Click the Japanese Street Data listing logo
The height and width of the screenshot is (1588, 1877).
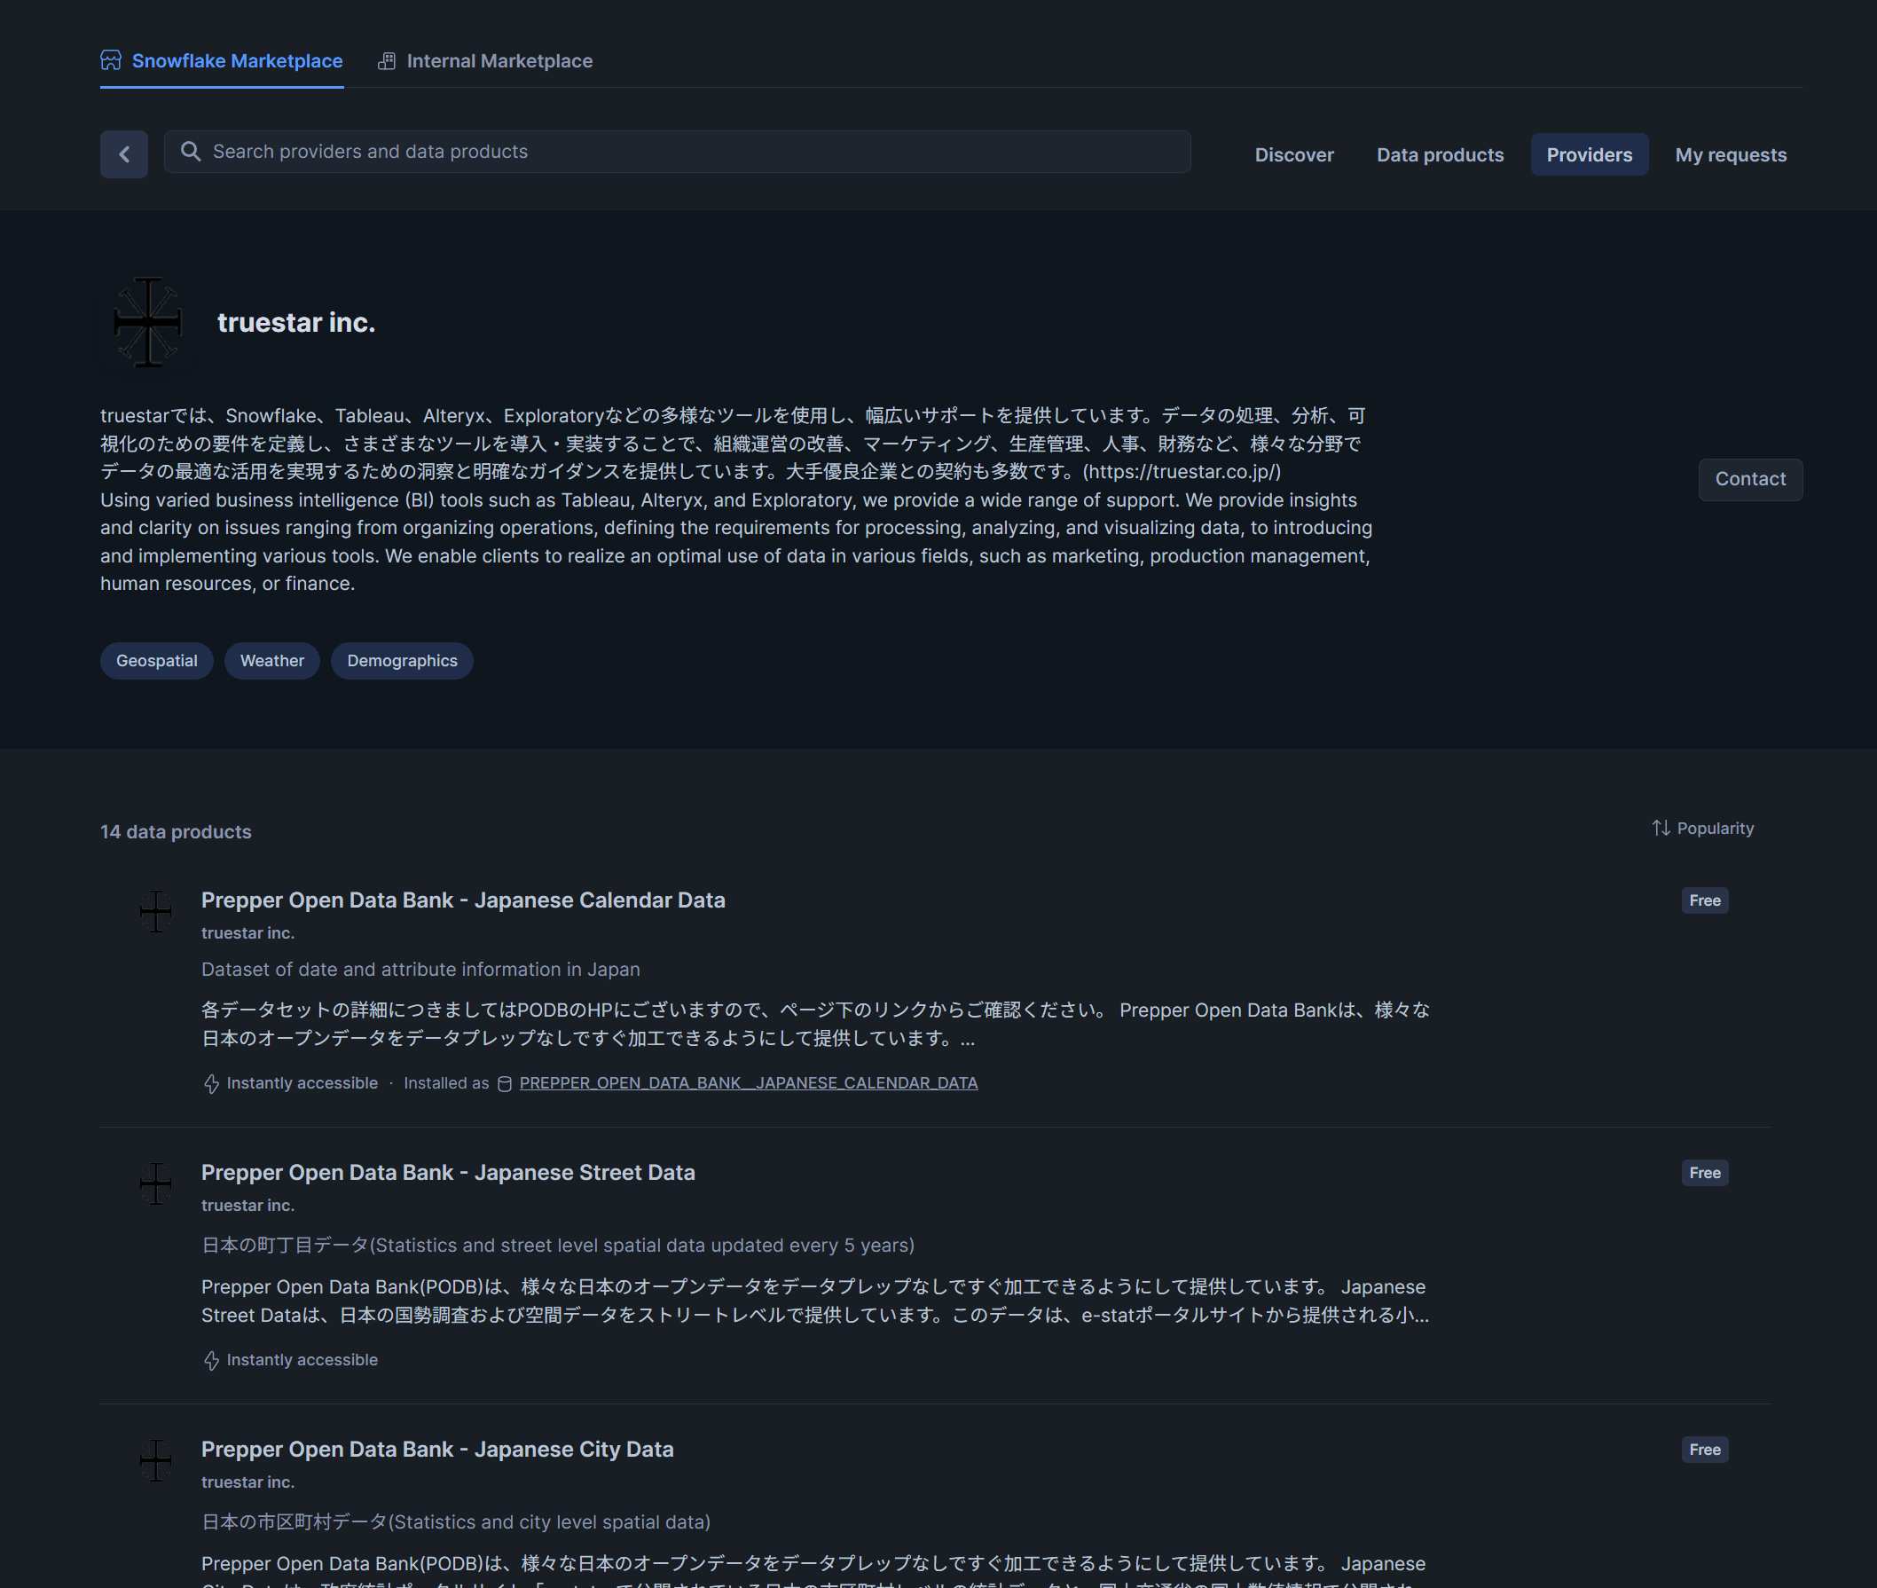pyautogui.click(x=156, y=1183)
